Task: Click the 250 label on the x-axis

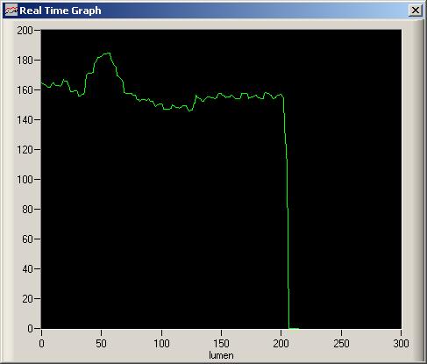Action: 341,344
